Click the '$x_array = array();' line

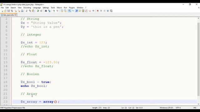(40, 102)
